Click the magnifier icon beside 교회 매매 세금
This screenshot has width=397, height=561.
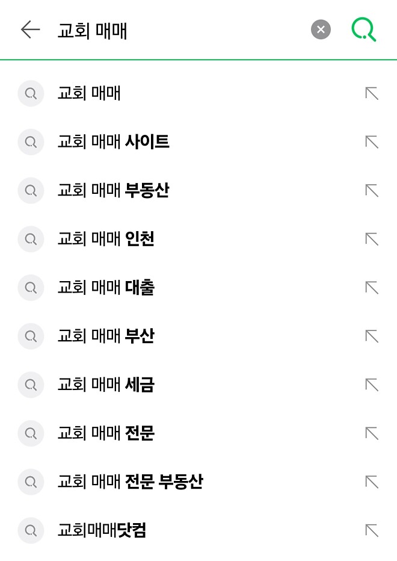tap(31, 385)
